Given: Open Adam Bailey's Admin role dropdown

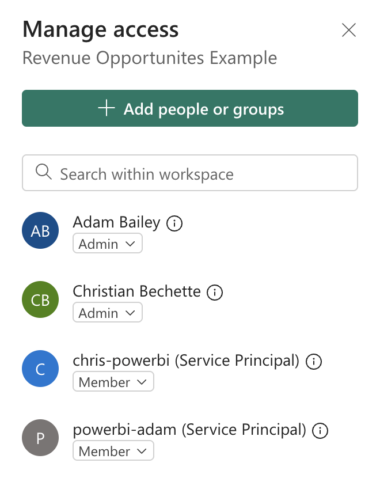Looking at the screenshot, I should tap(107, 244).
